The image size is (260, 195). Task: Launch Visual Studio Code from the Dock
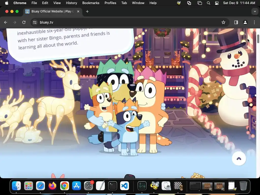124,186
